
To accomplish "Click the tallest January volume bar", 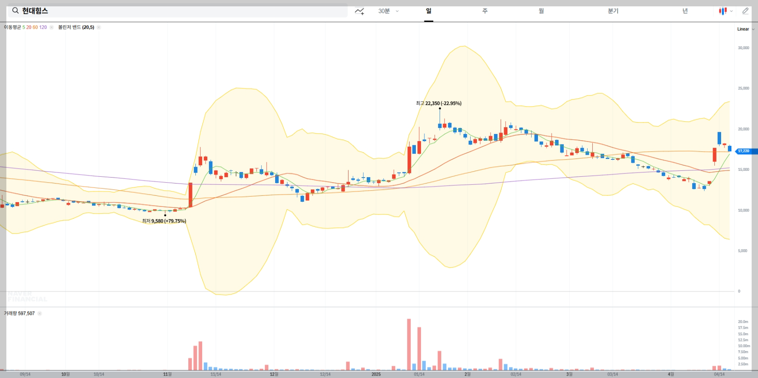I will tap(409, 345).
